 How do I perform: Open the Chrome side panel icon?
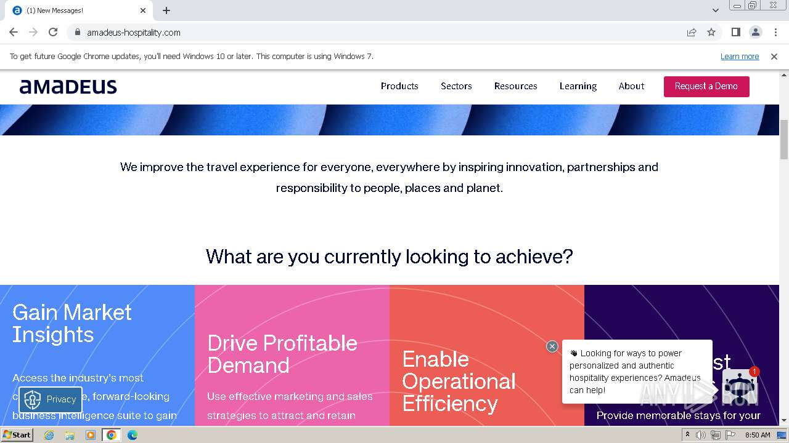point(735,32)
